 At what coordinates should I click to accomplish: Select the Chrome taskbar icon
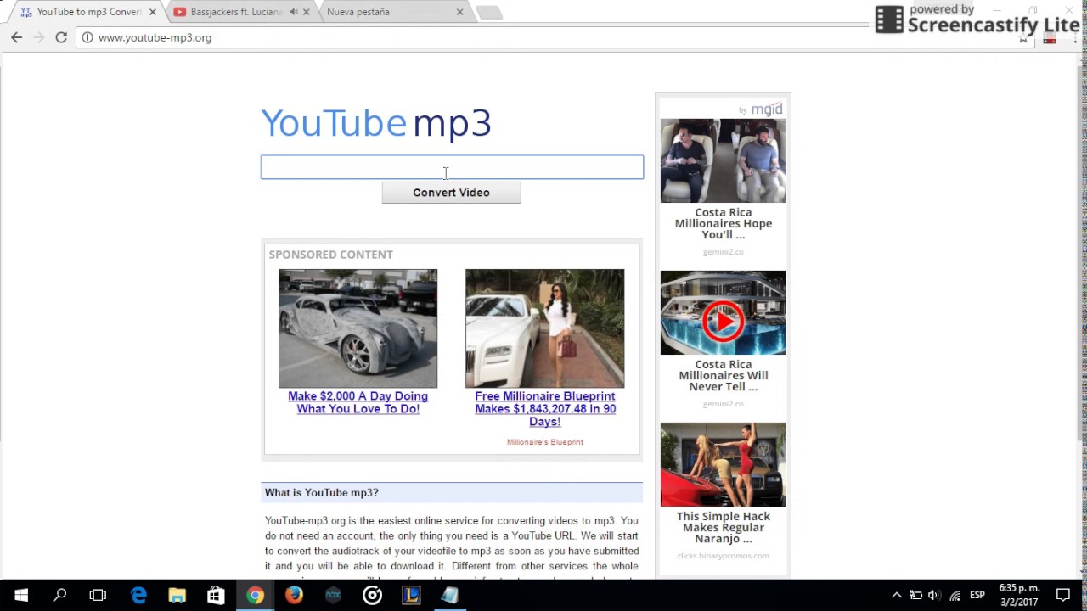click(255, 596)
